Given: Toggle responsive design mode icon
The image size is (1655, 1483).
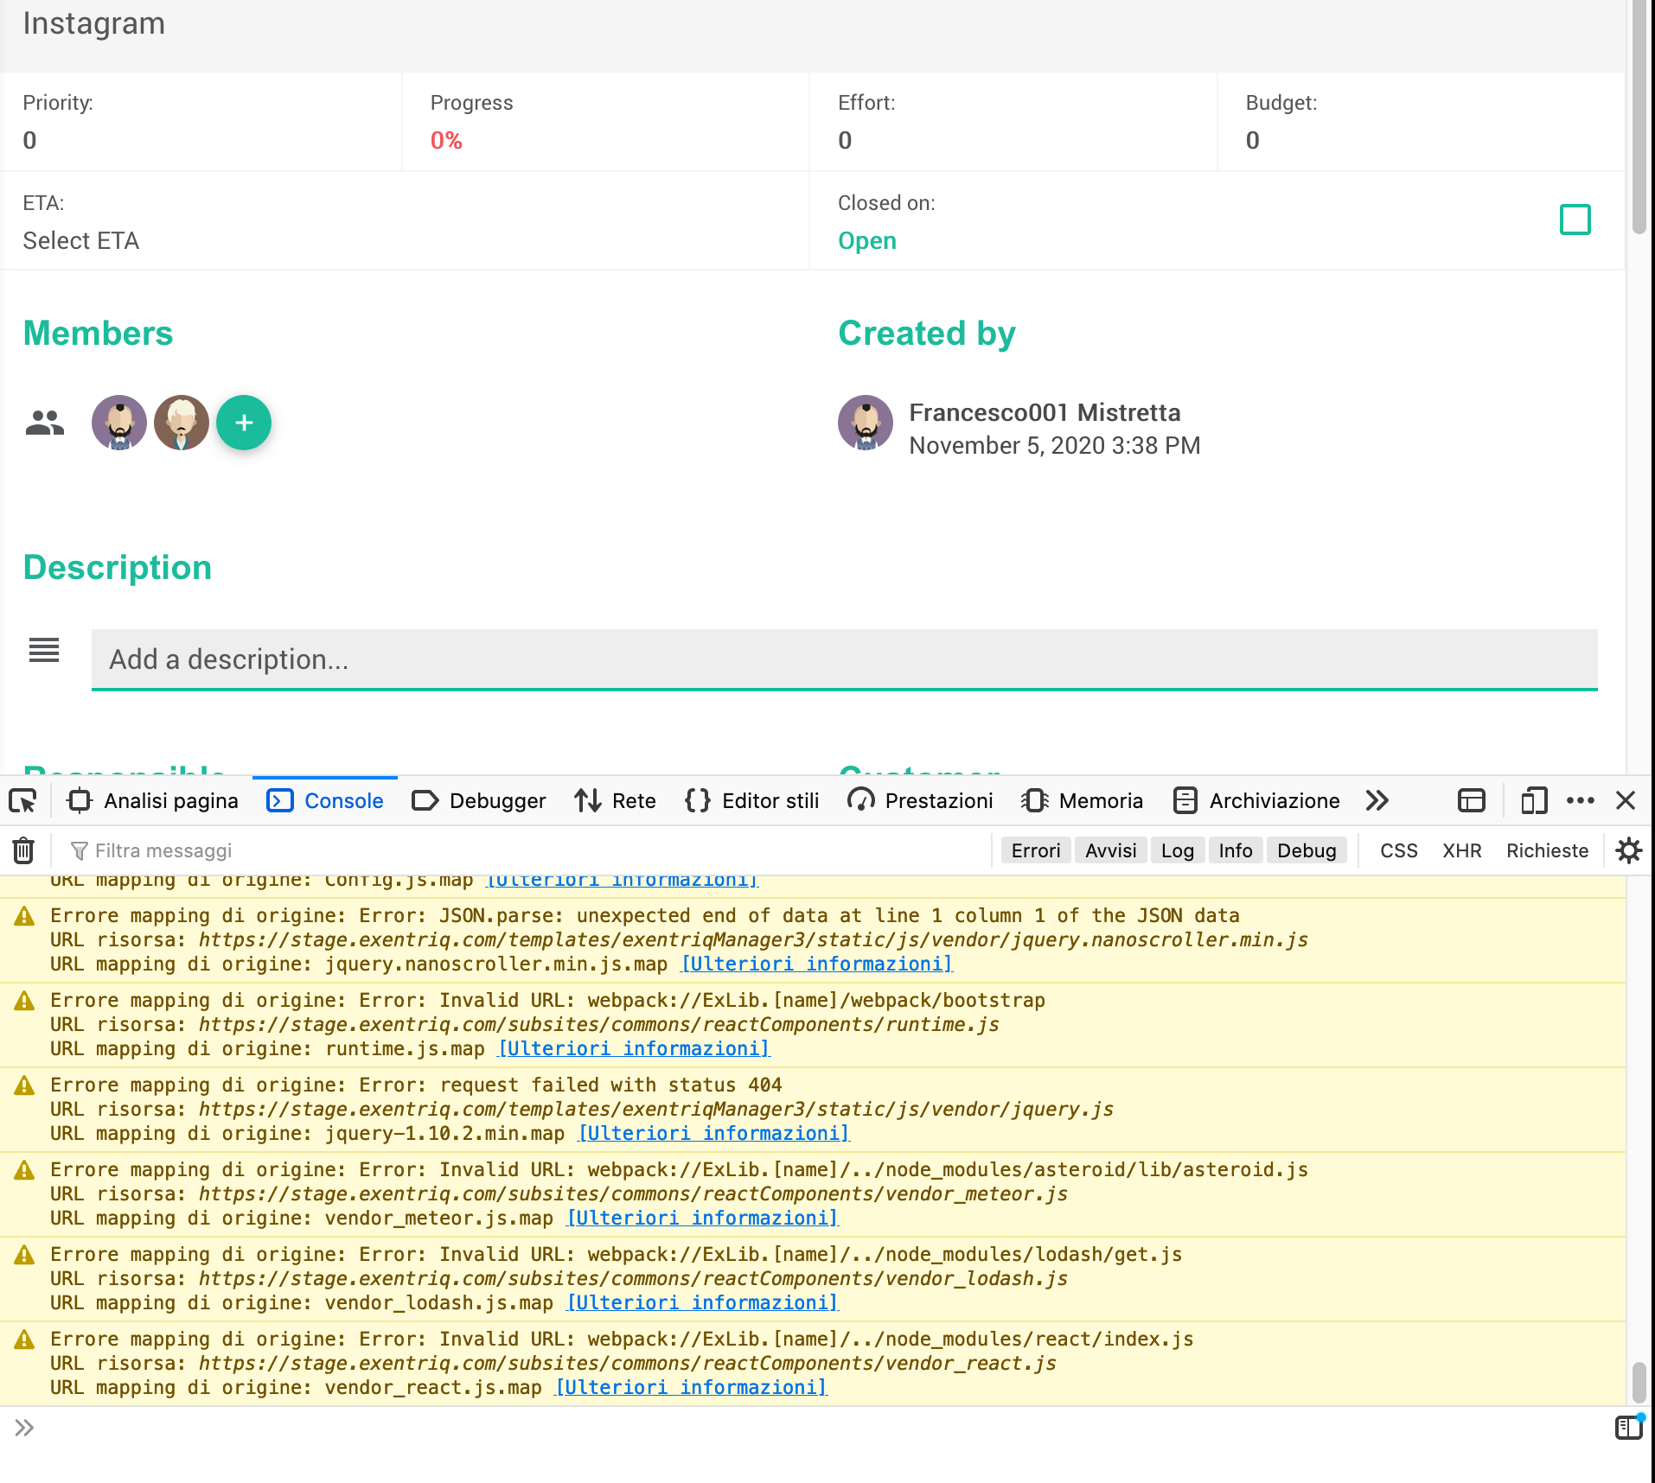Looking at the screenshot, I should click(x=1534, y=801).
